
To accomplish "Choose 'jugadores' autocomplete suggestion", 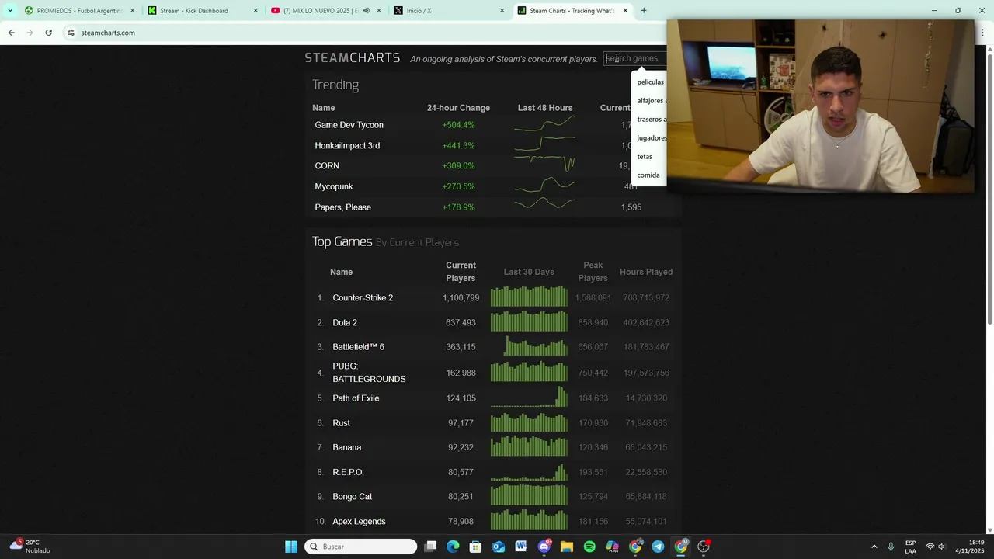I will 652,138.
